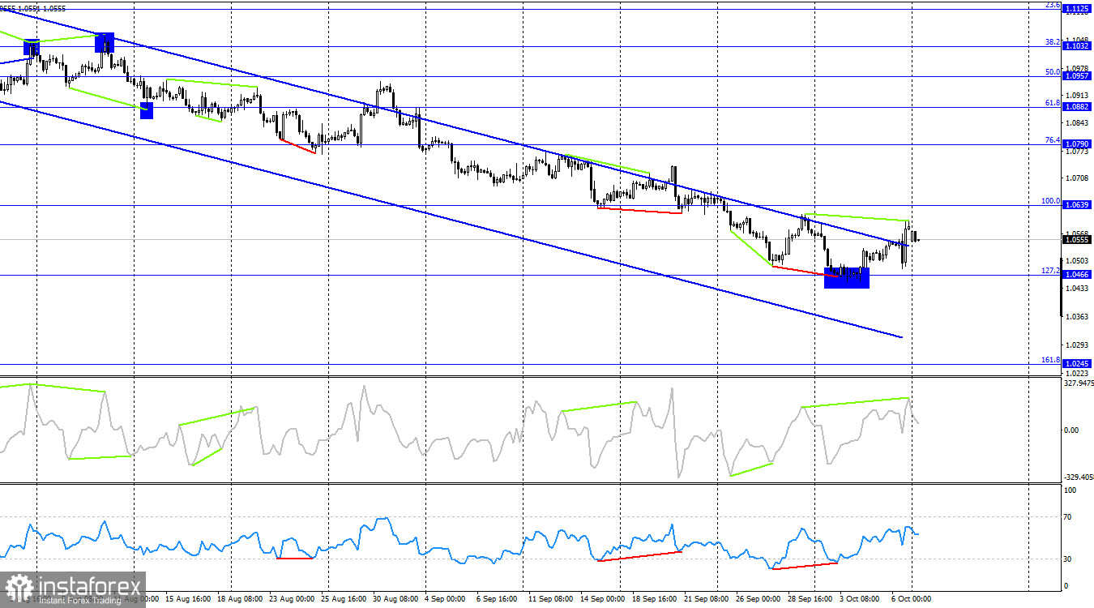This screenshot has width=1094, height=608.
Task: Click the 18 Aug 08:00 date label
Action: [241, 599]
